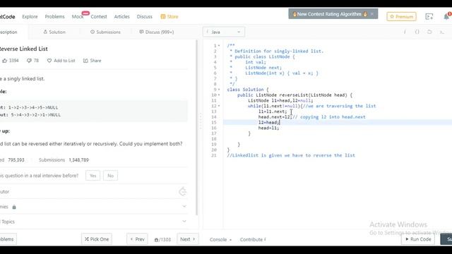The width and height of the screenshot is (452, 254).
Task: Click the dislike icon with 78
Action: coord(29,61)
